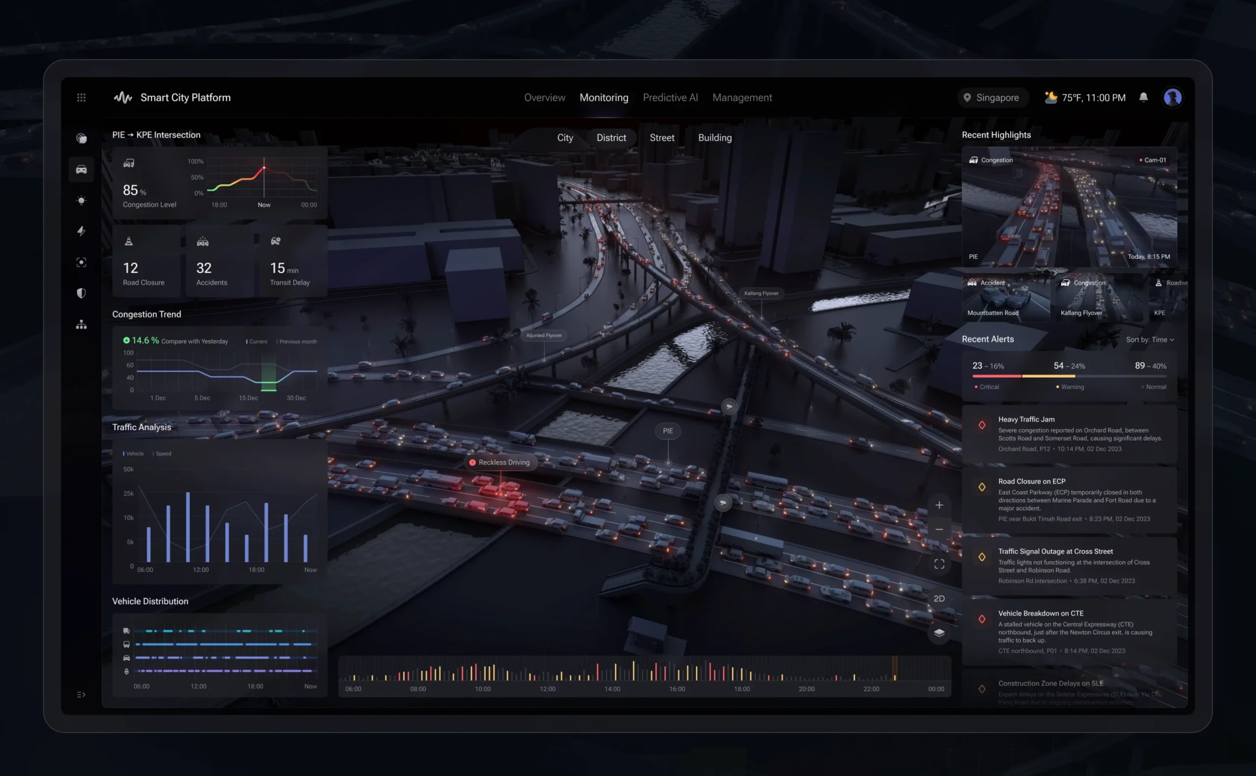Open the Overview tab

click(544, 98)
